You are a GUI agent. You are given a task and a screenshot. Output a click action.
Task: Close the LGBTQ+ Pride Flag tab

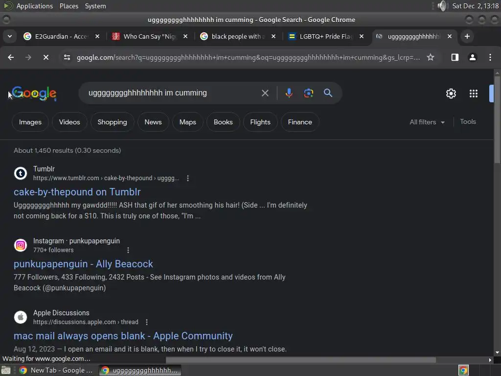click(x=362, y=36)
